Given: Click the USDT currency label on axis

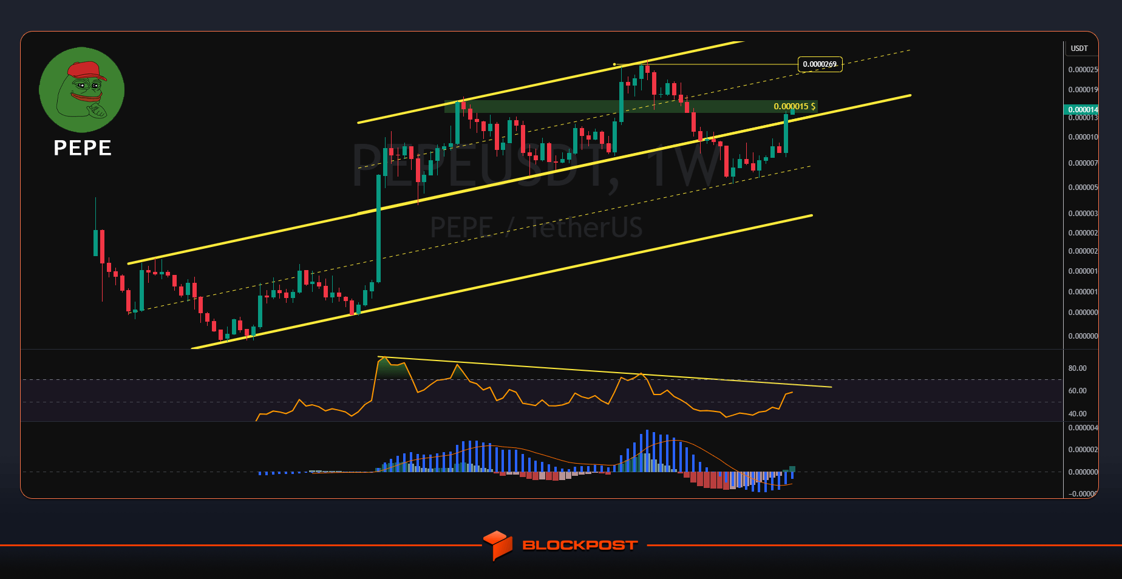Looking at the screenshot, I should 1079,49.
